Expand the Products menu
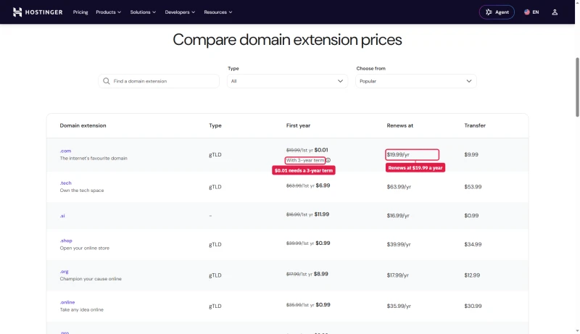The height and width of the screenshot is (334, 580). (108, 12)
